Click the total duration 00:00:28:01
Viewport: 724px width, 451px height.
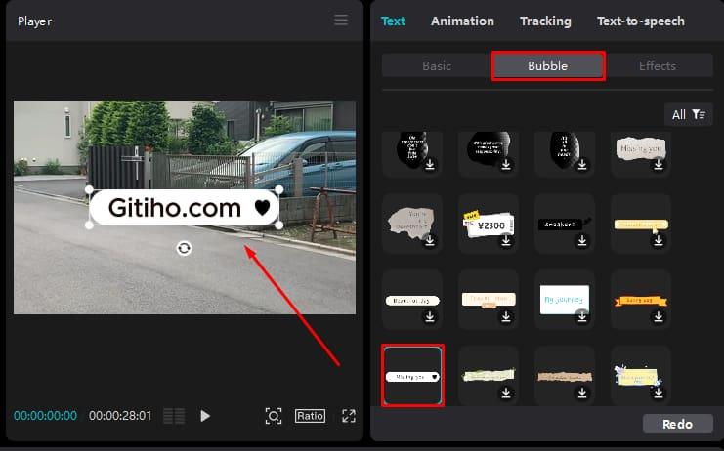[120, 416]
